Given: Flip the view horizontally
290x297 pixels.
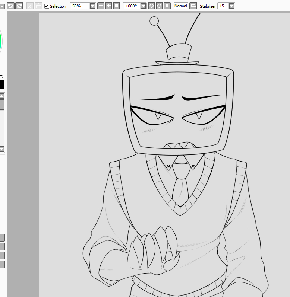Looking at the screenshot, I should [x=193, y=6].
